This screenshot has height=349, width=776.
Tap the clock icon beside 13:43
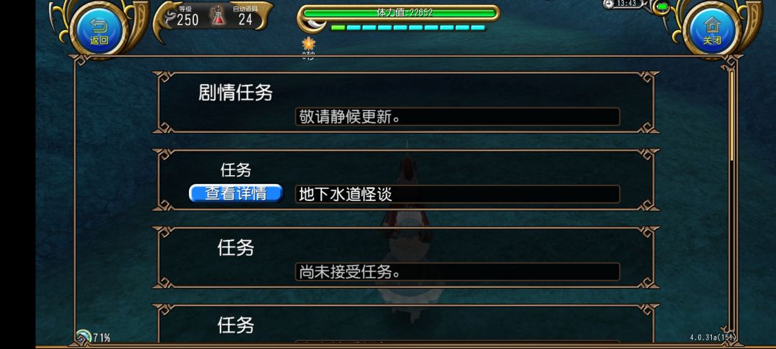pos(609,4)
